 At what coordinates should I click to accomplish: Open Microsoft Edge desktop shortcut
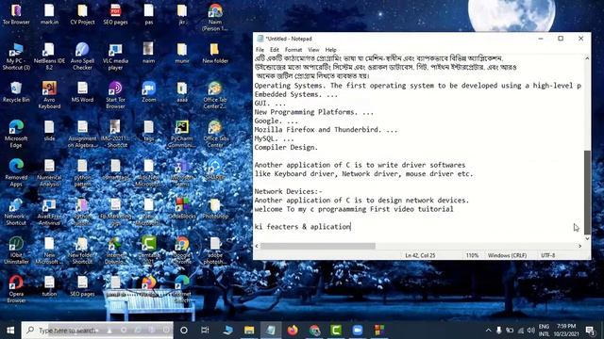(x=16, y=134)
